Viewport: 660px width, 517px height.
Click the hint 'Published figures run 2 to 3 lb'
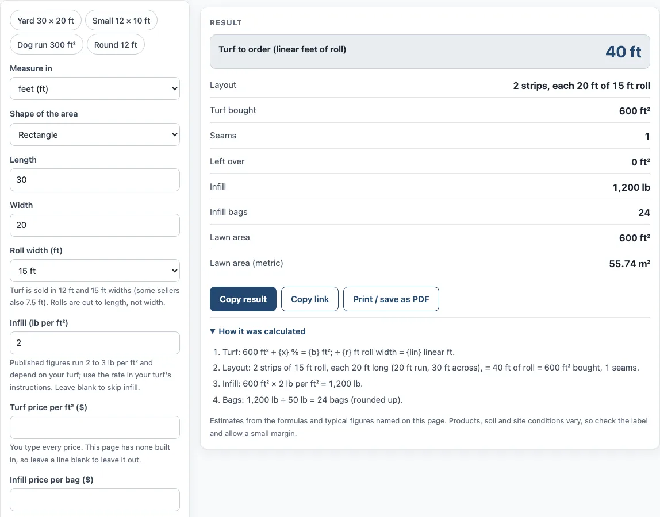[x=90, y=375]
